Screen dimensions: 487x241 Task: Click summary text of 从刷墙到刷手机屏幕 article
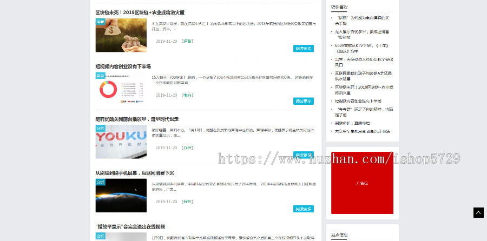tap(234, 187)
